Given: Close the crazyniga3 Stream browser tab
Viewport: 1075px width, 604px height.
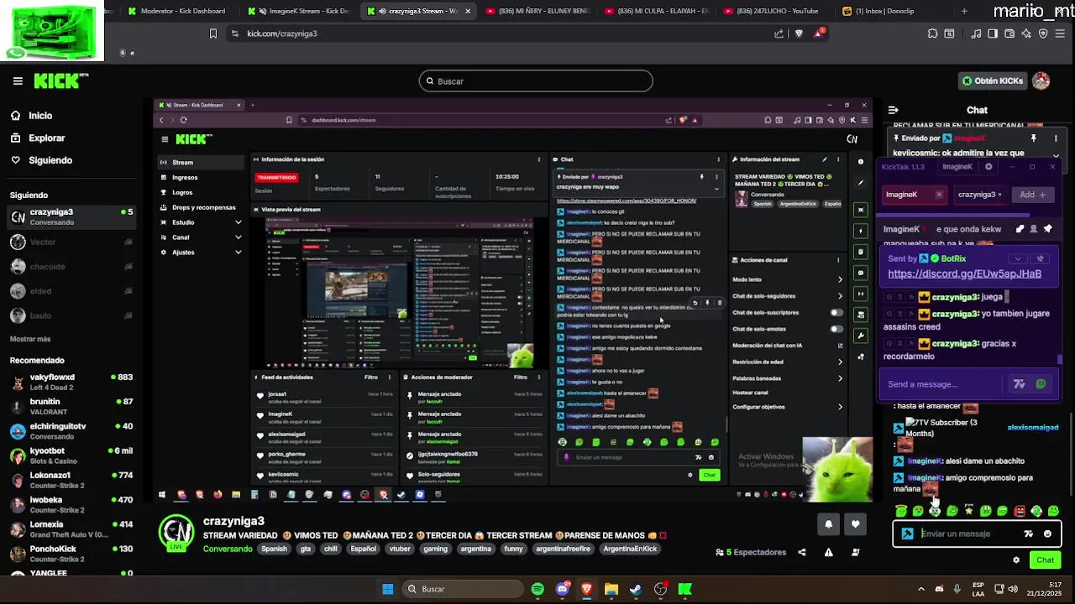Looking at the screenshot, I should tap(468, 11).
